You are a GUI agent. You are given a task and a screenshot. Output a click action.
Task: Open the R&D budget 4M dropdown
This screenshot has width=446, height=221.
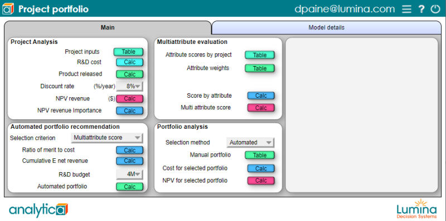(x=129, y=174)
